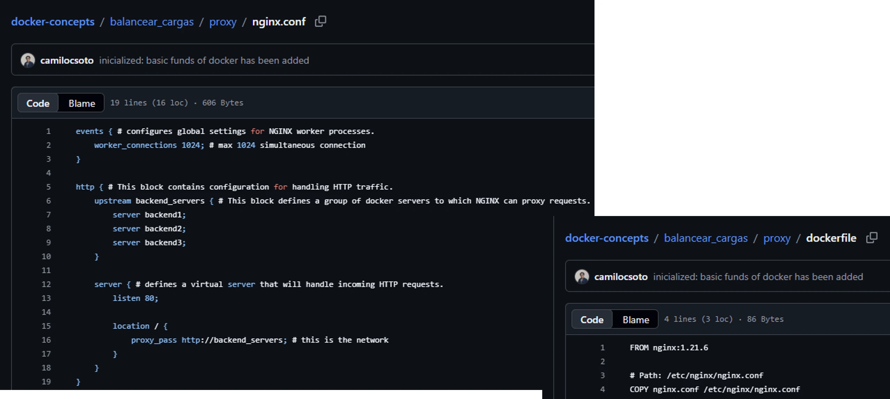
Task: Click 'events {' on nginx.conf line 1
Action: [x=94, y=131]
